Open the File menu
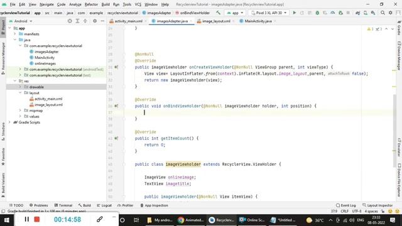 tap(13, 4)
